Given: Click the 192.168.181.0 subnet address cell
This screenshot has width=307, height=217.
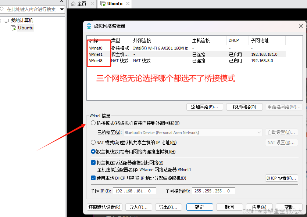Looking at the screenshot, I should click(x=264, y=54).
